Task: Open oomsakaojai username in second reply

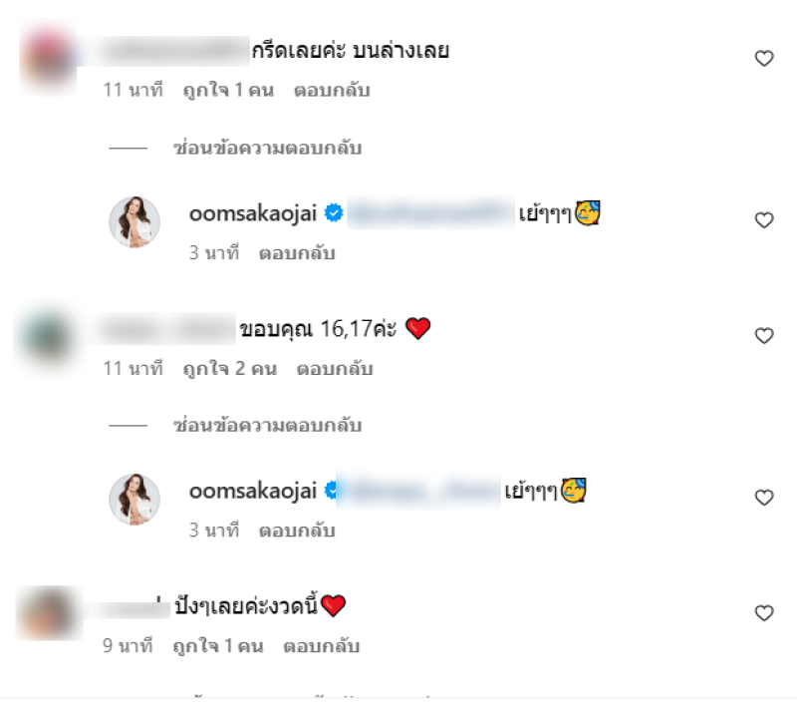Action: [x=253, y=491]
